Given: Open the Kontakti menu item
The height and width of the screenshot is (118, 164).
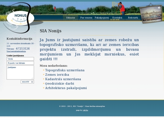Looking at the screenshot, I should 117,18.
